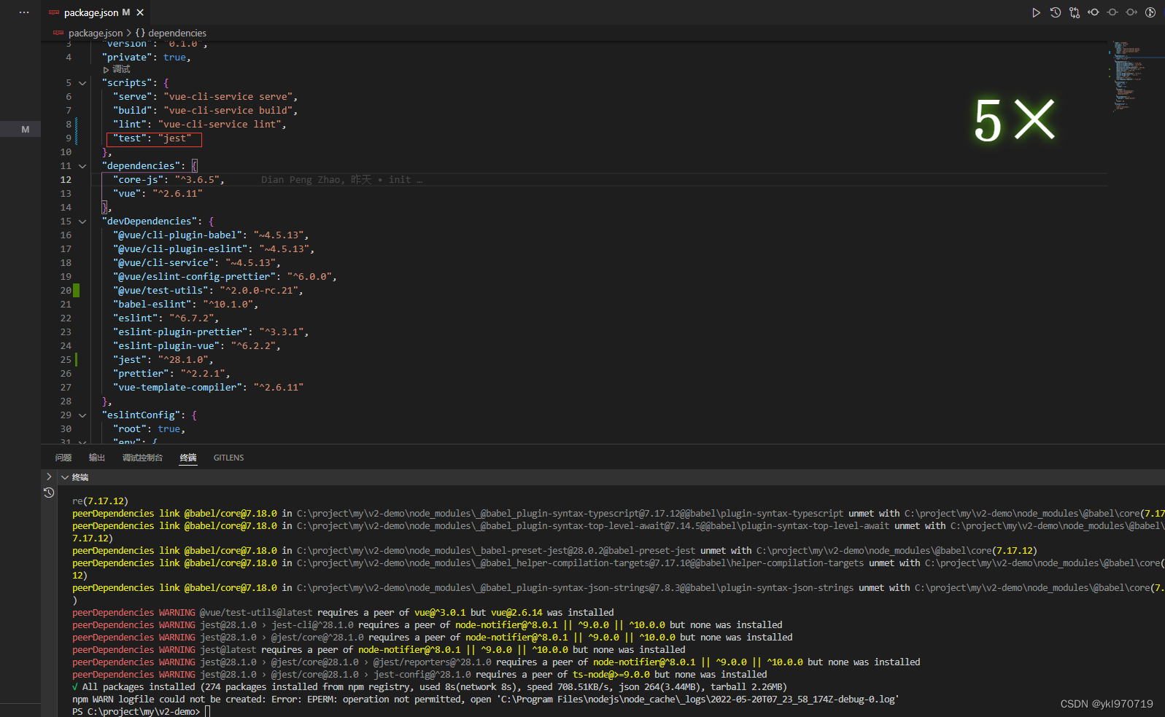The image size is (1165, 717).
Task: Click the "test": "jest" line
Action: click(152, 138)
